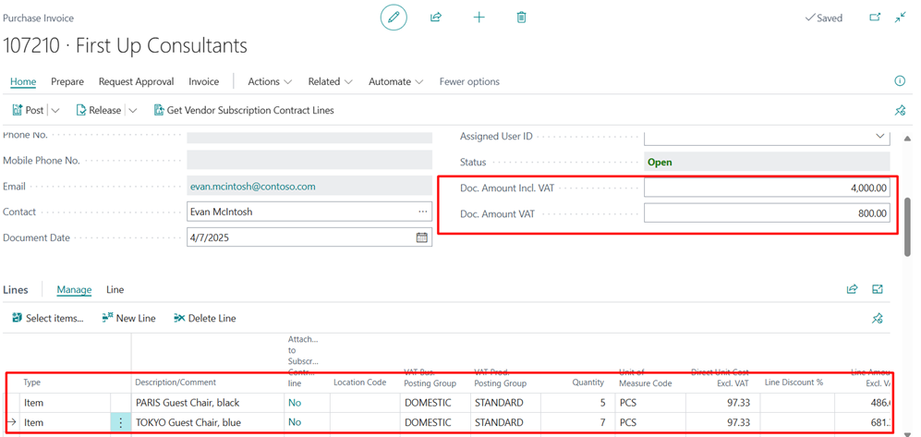Click No for TOKYO Guest Chair row
The image size is (921, 437).
coord(295,422)
